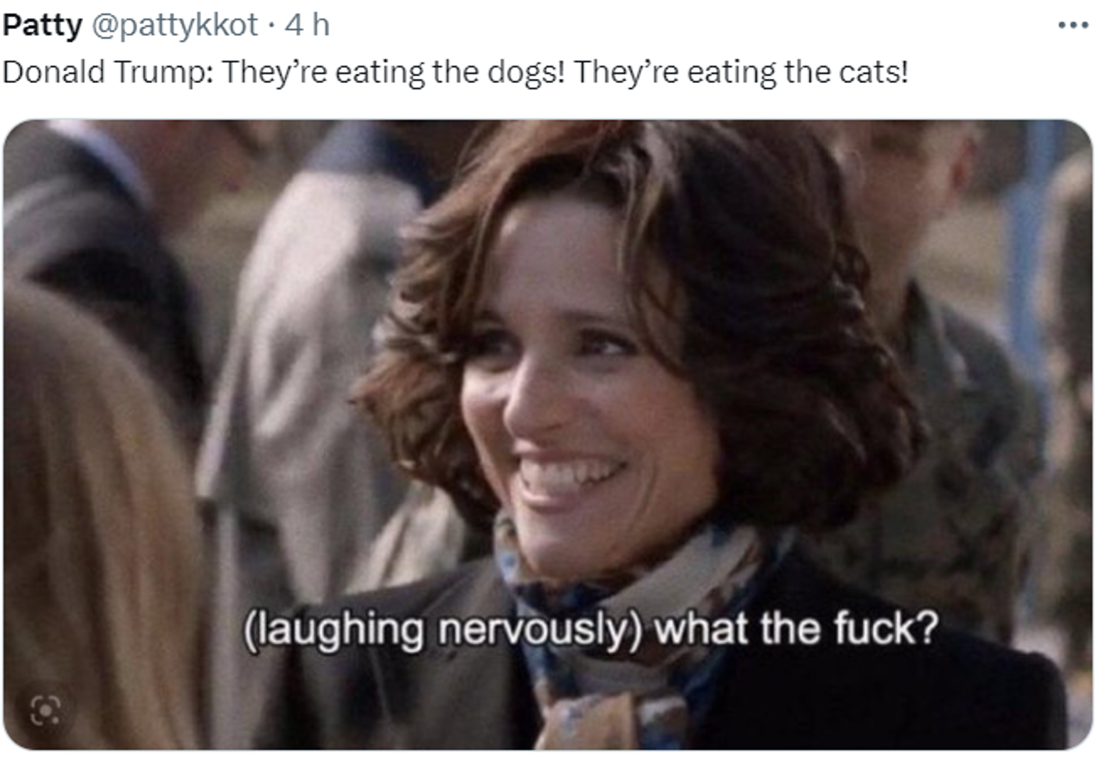Click the separator dot before the timestamp
This screenshot has width=1101, height=767.
271,27
